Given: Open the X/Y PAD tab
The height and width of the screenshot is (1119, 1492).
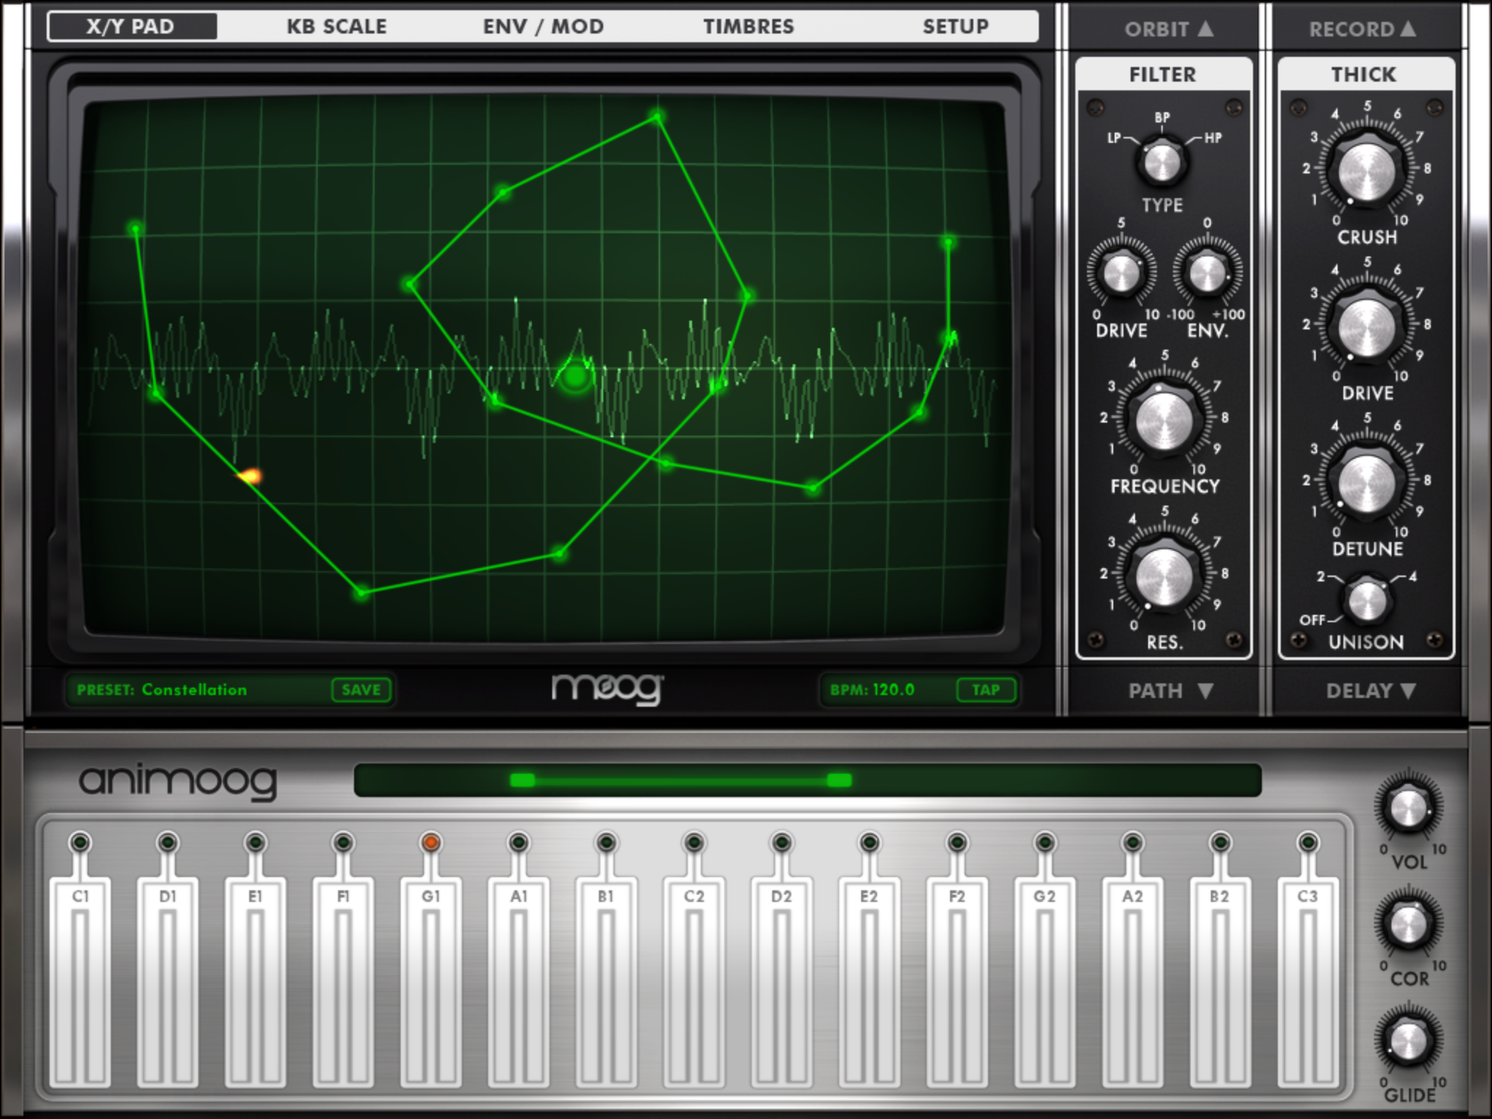Looking at the screenshot, I should (x=132, y=27).
